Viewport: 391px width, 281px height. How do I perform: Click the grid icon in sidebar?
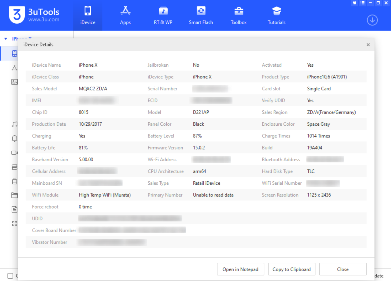click(14, 224)
